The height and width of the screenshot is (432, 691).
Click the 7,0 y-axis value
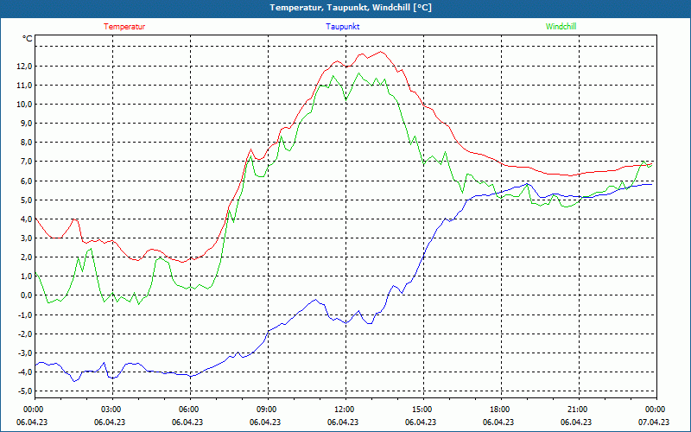click(x=26, y=162)
